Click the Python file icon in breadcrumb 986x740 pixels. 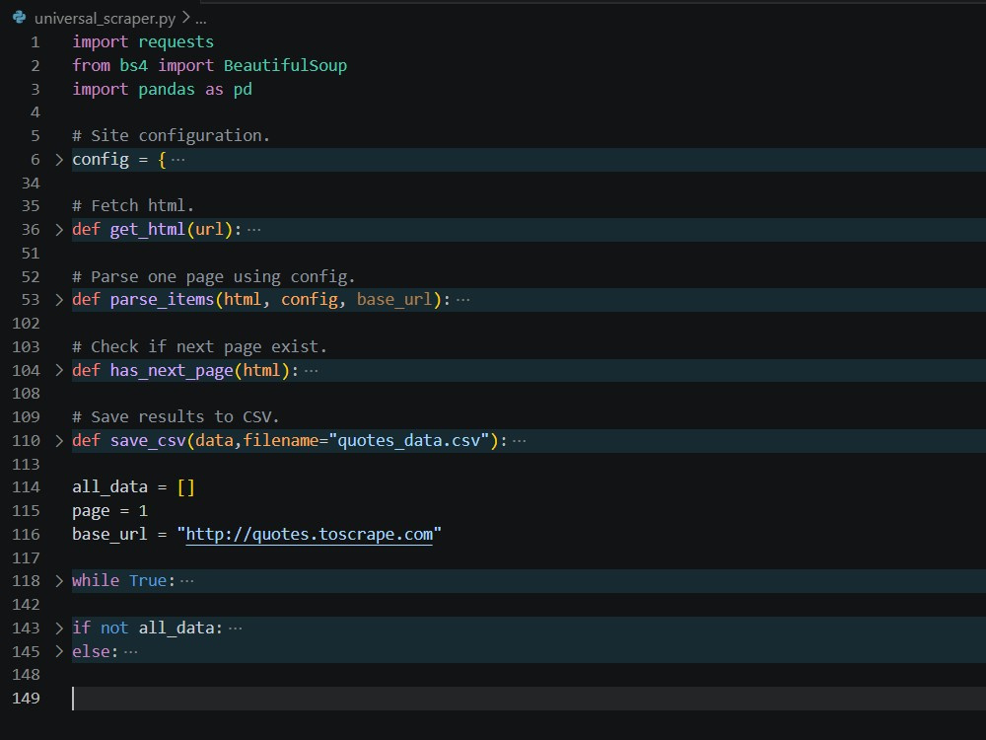20,18
